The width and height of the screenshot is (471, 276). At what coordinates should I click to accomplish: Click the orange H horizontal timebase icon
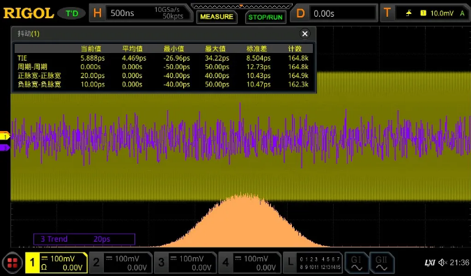(x=98, y=13)
